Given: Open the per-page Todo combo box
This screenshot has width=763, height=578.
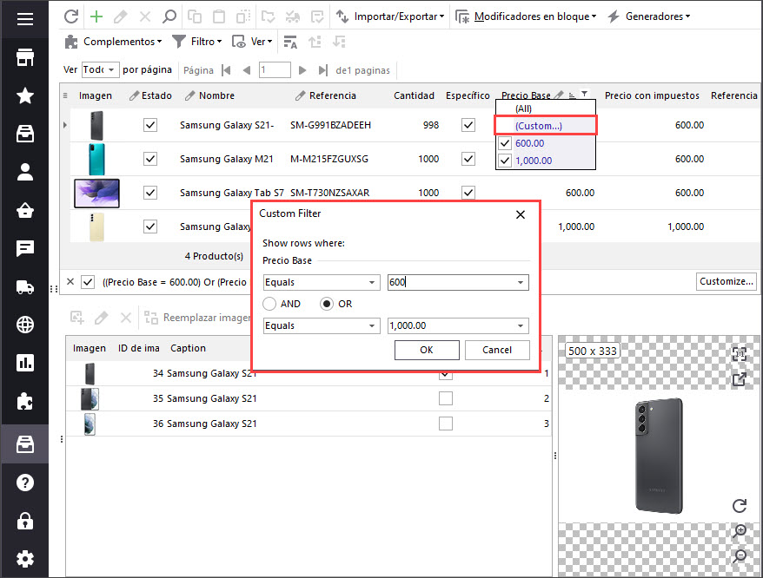Looking at the screenshot, I should [x=100, y=70].
